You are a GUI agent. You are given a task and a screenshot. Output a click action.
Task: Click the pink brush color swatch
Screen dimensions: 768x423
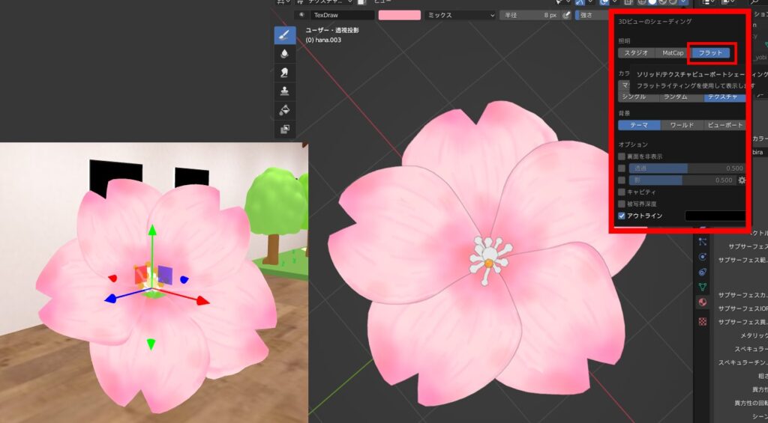click(399, 15)
